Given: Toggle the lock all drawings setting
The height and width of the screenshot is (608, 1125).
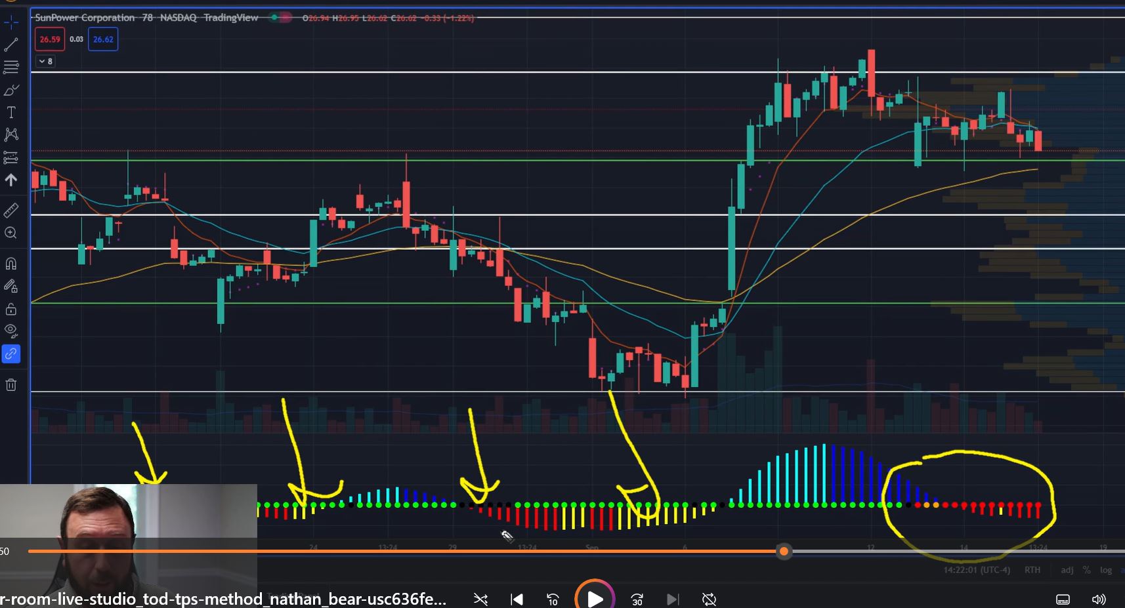Looking at the screenshot, I should (11, 308).
